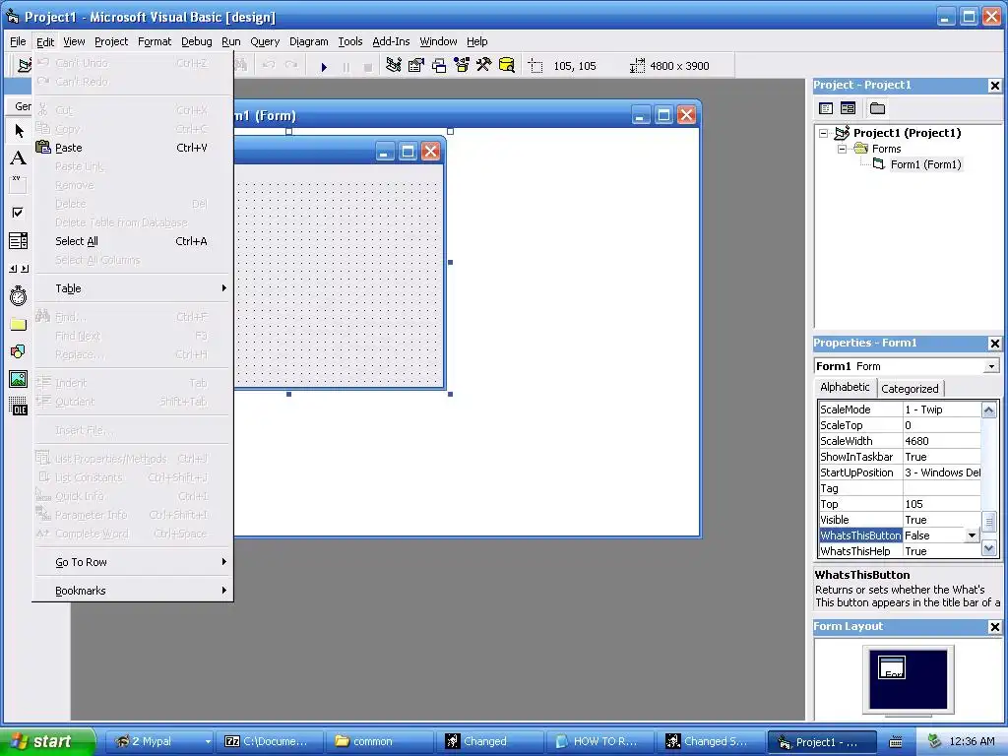Open Form Layout Window from the toolbar
This screenshot has height=756, width=1008.
[x=439, y=66]
